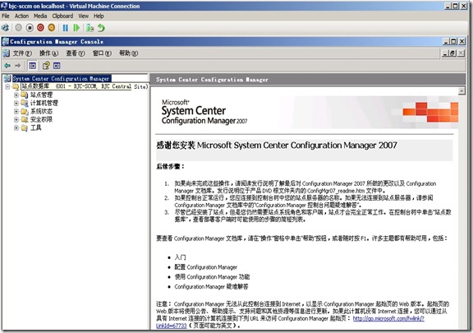Click the Snapshot icon in VM toolbar
This screenshot has height=333, width=473.
tap(90, 28)
